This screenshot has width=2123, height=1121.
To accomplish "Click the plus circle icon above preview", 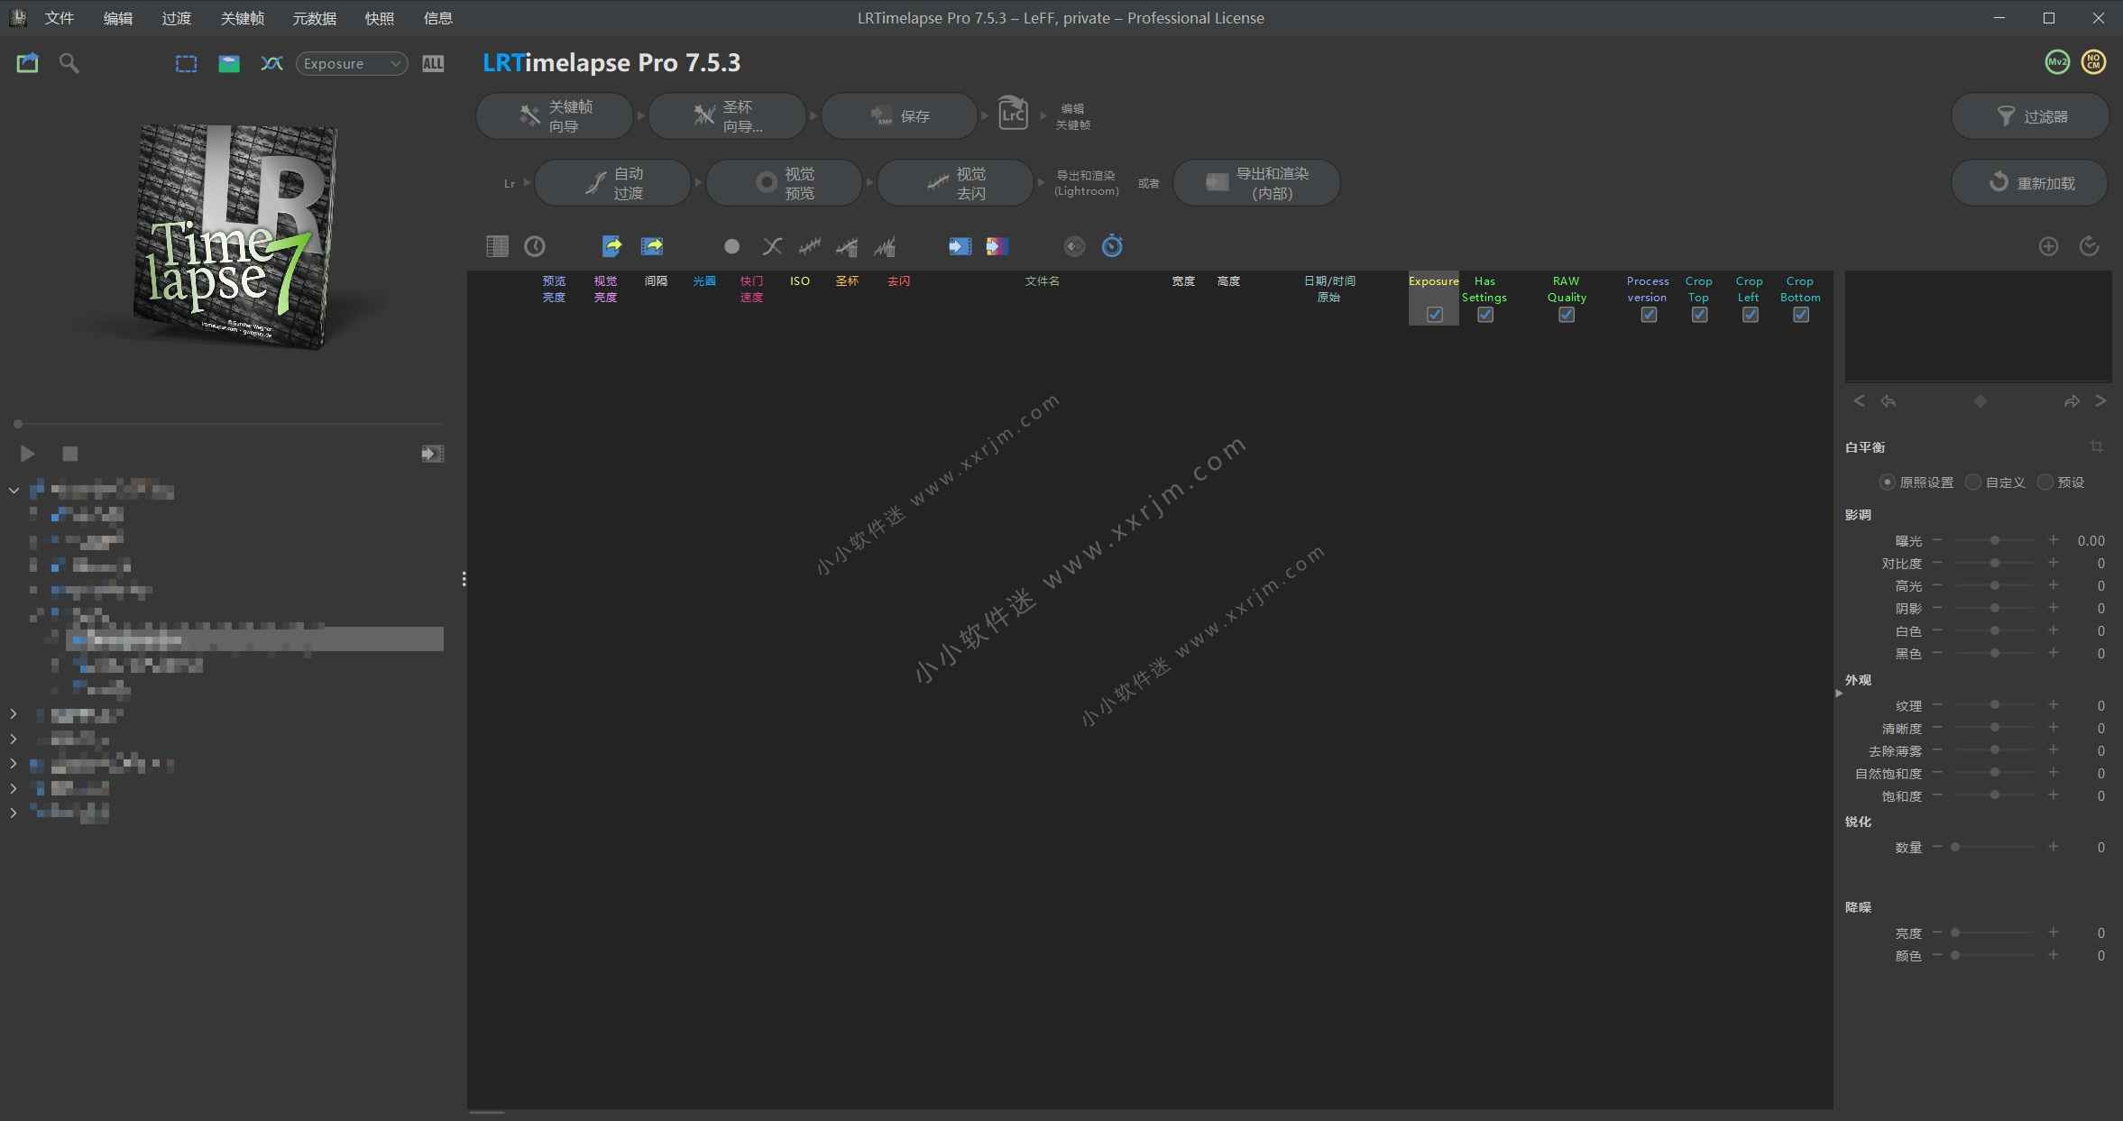I will point(2048,246).
